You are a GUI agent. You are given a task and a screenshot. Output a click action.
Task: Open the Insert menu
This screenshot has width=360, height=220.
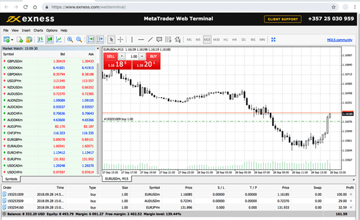pos(26,31)
